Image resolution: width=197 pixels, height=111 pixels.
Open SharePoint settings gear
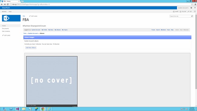[x=191, y=8]
